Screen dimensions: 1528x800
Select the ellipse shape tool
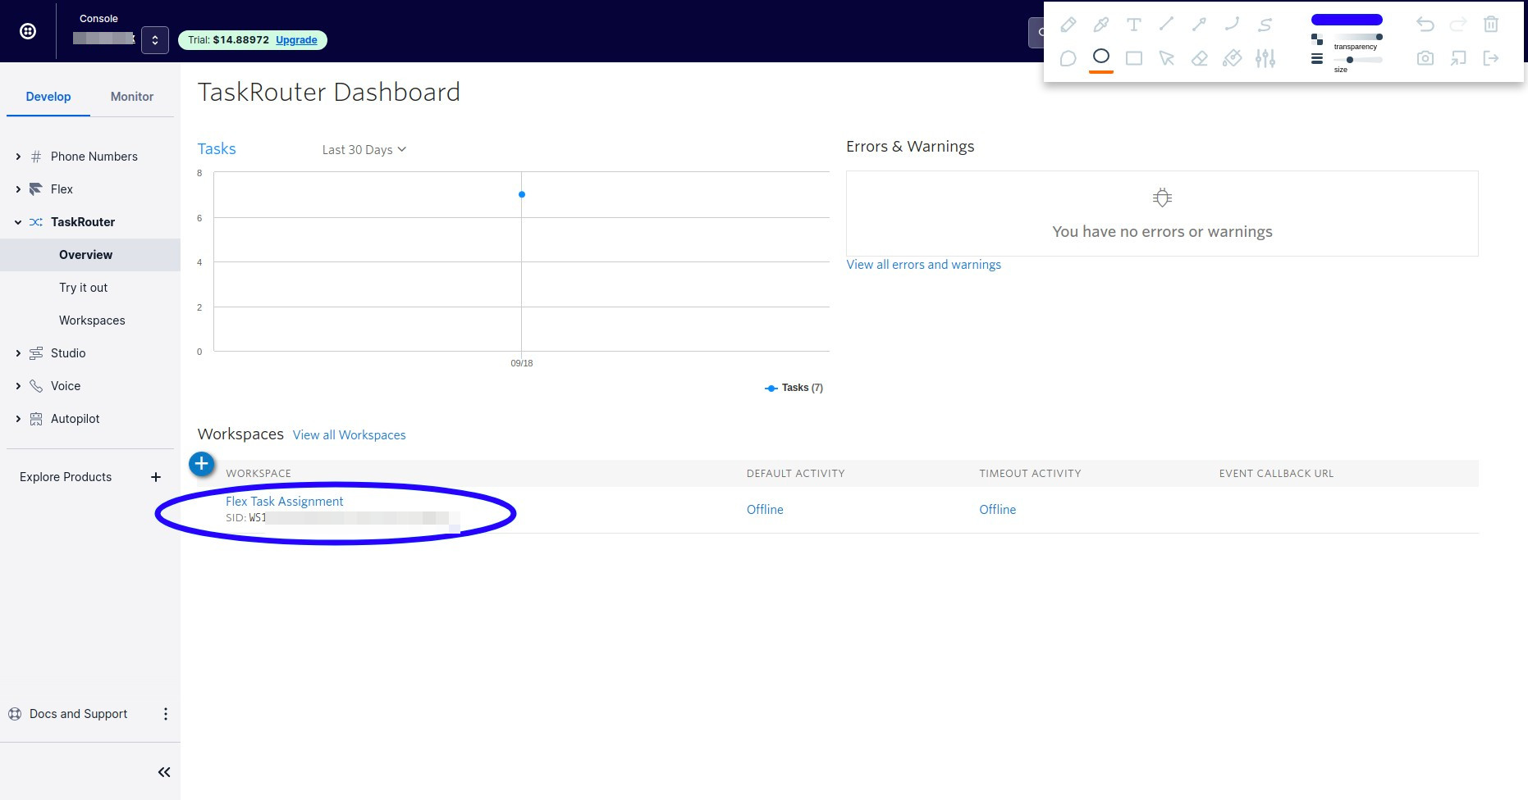coord(1101,57)
